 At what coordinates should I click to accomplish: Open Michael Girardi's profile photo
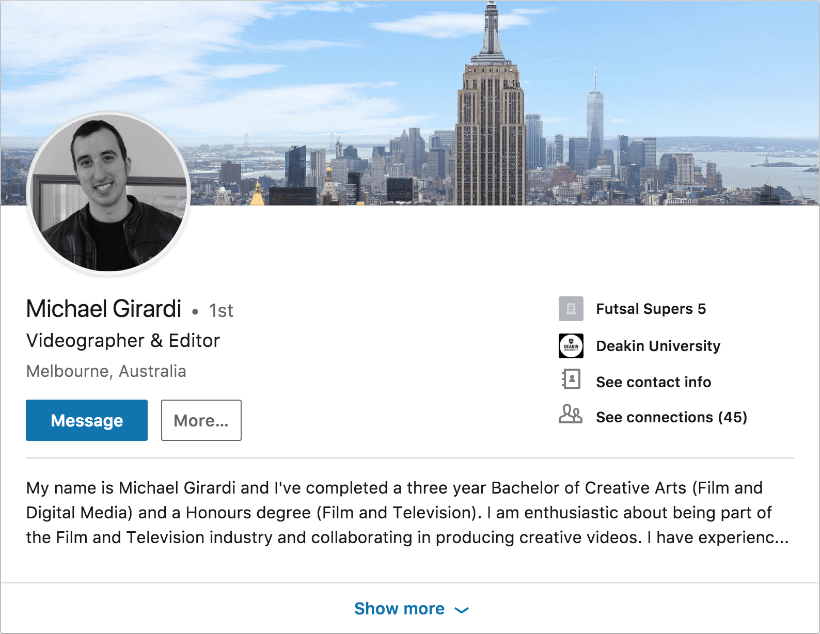pyautogui.click(x=108, y=193)
